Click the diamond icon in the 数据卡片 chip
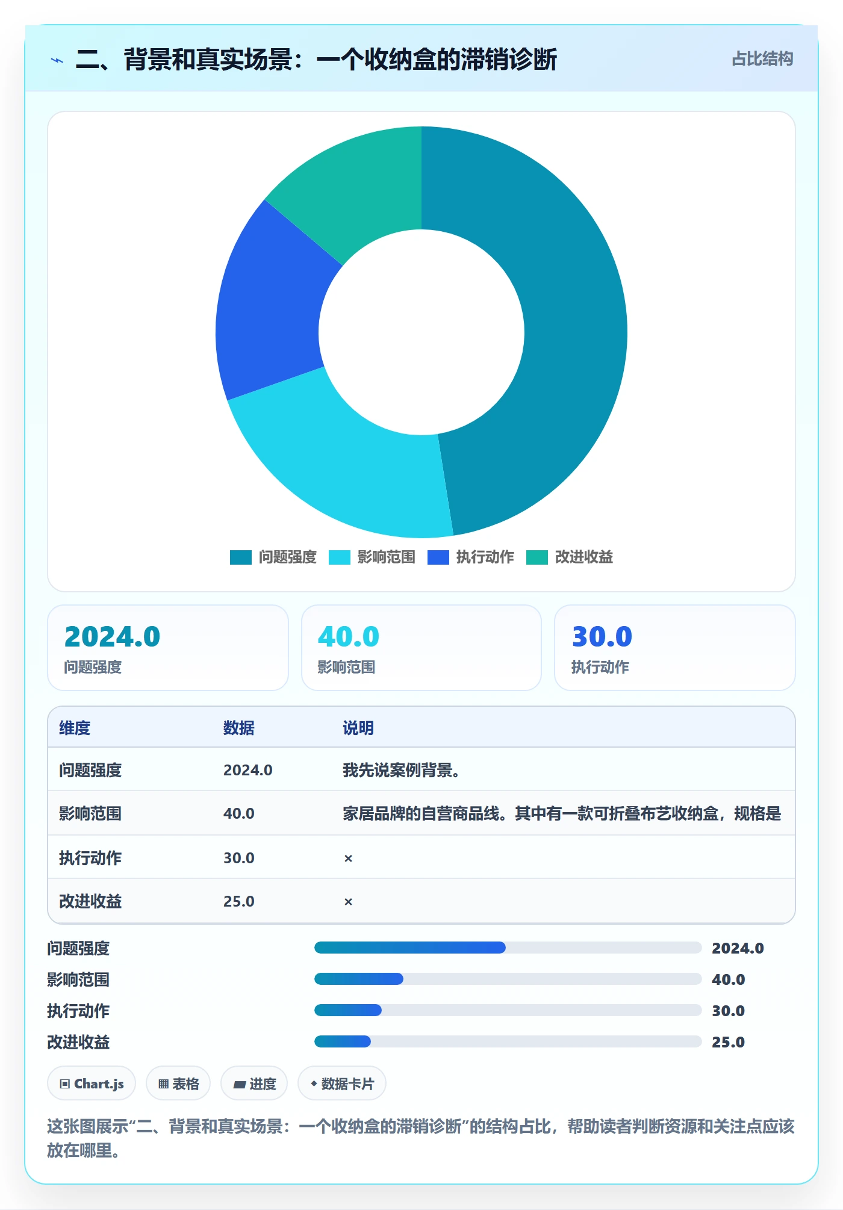 pyautogui.click(x=314, y=1084)
